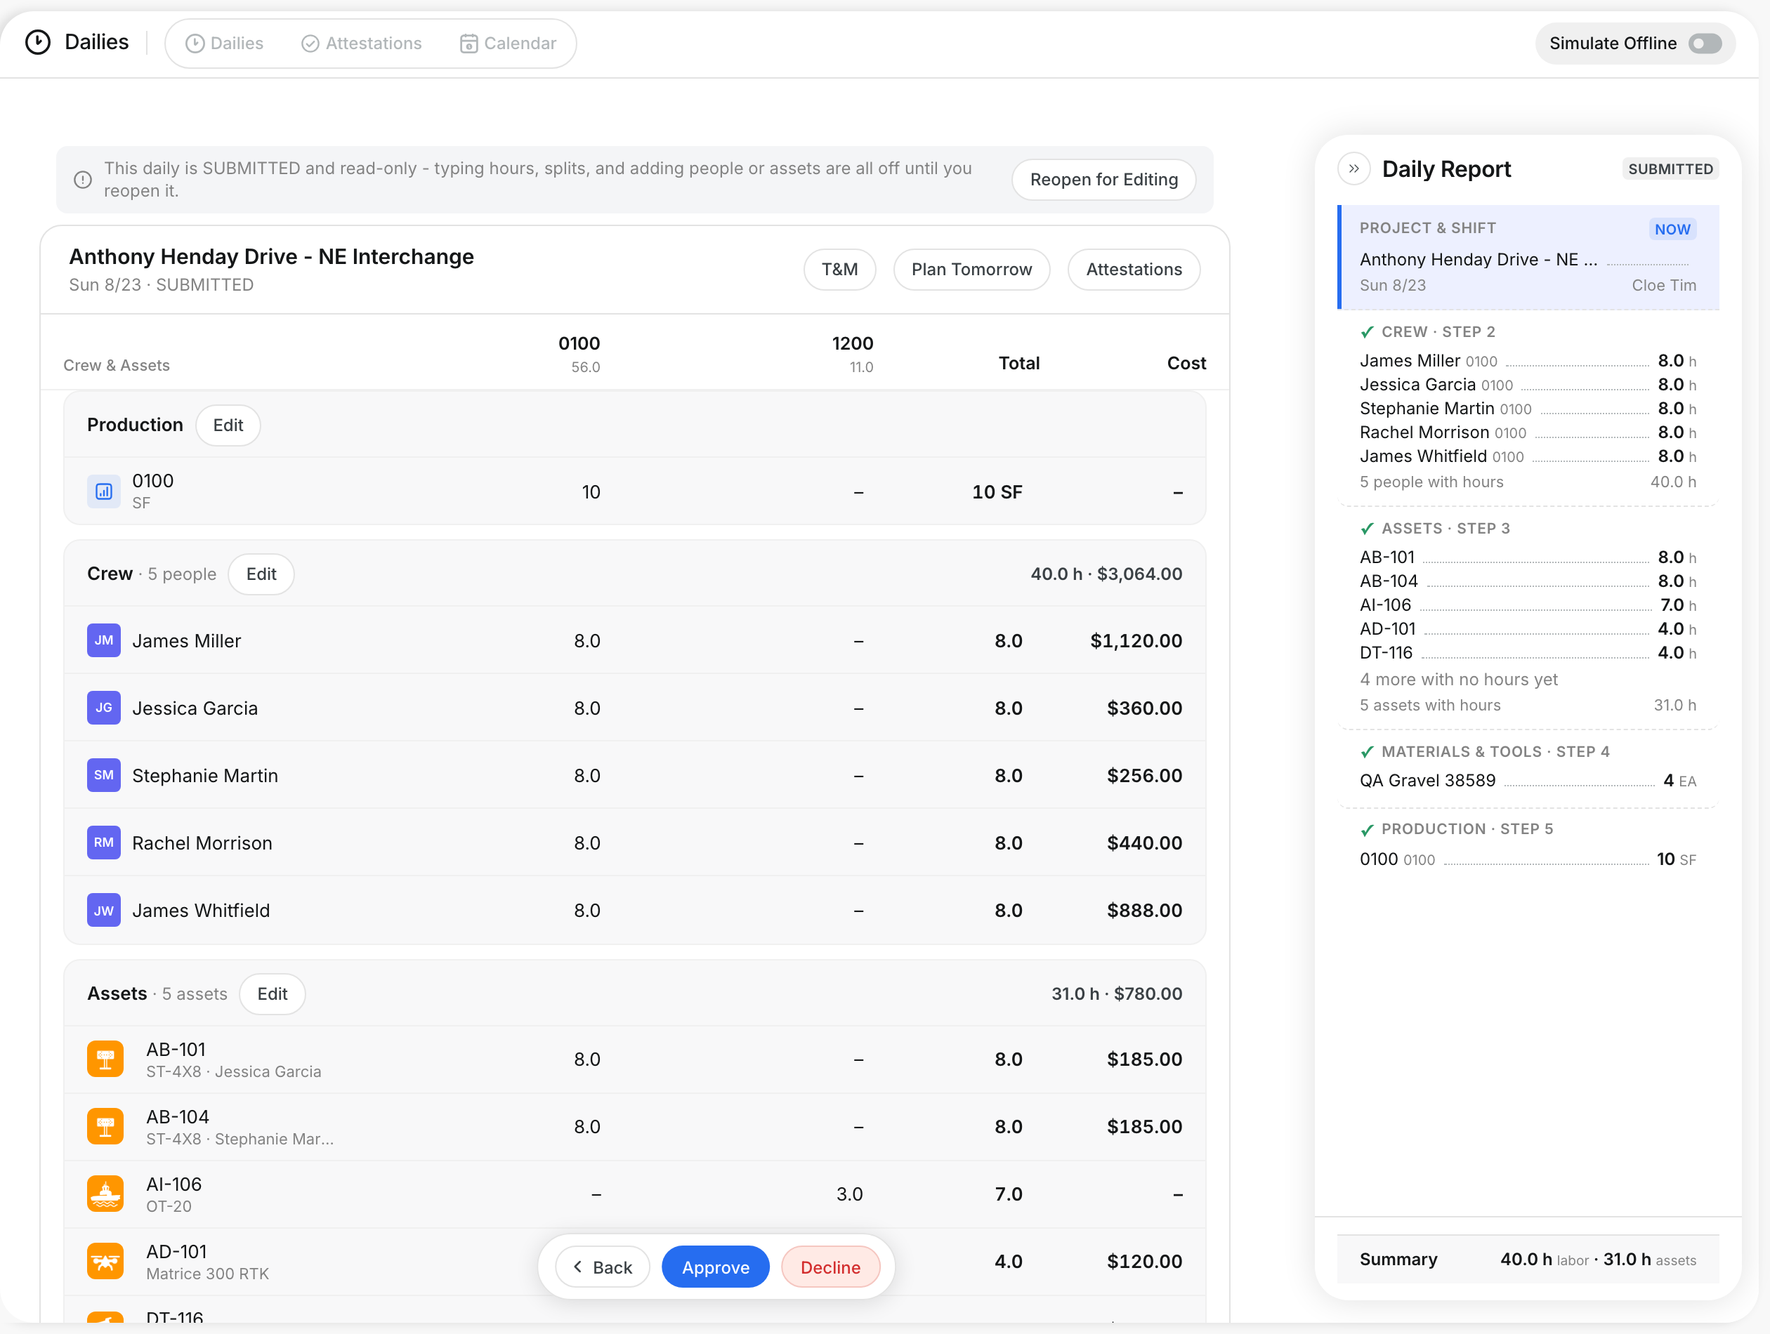The width and height of the screenshot is (1770, 1334).
Task: Click the NOW badge in Project & Shift
Action: (x=1672, y=229)
